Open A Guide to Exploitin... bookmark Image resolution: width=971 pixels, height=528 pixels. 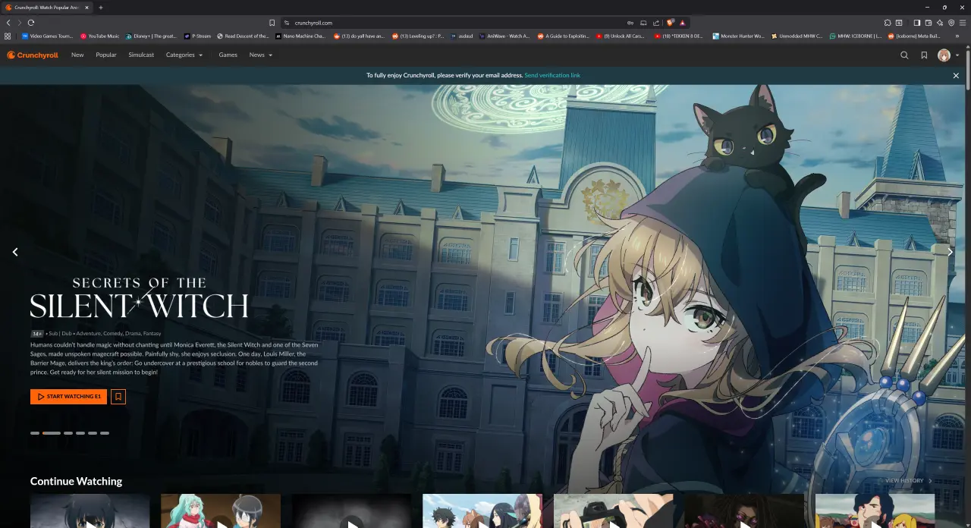pos(564,36)
